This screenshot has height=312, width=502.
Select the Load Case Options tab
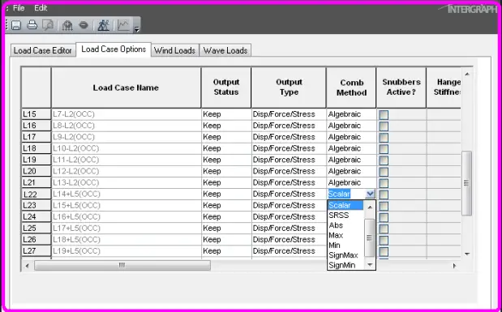[x=114, y=49]
